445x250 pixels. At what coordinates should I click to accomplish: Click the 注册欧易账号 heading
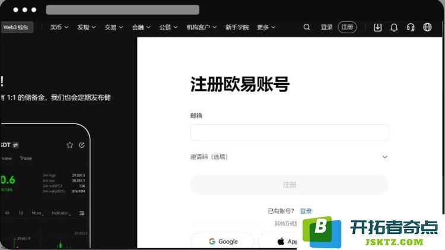click(240, 84)
